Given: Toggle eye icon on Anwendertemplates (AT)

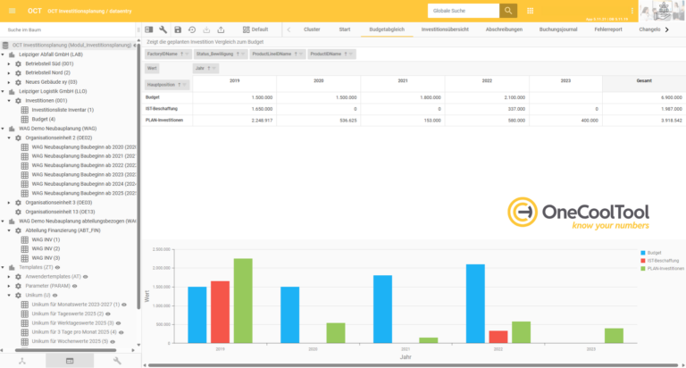Looking at the screenshot, I should pyautogui.click(x=88, y=276).
